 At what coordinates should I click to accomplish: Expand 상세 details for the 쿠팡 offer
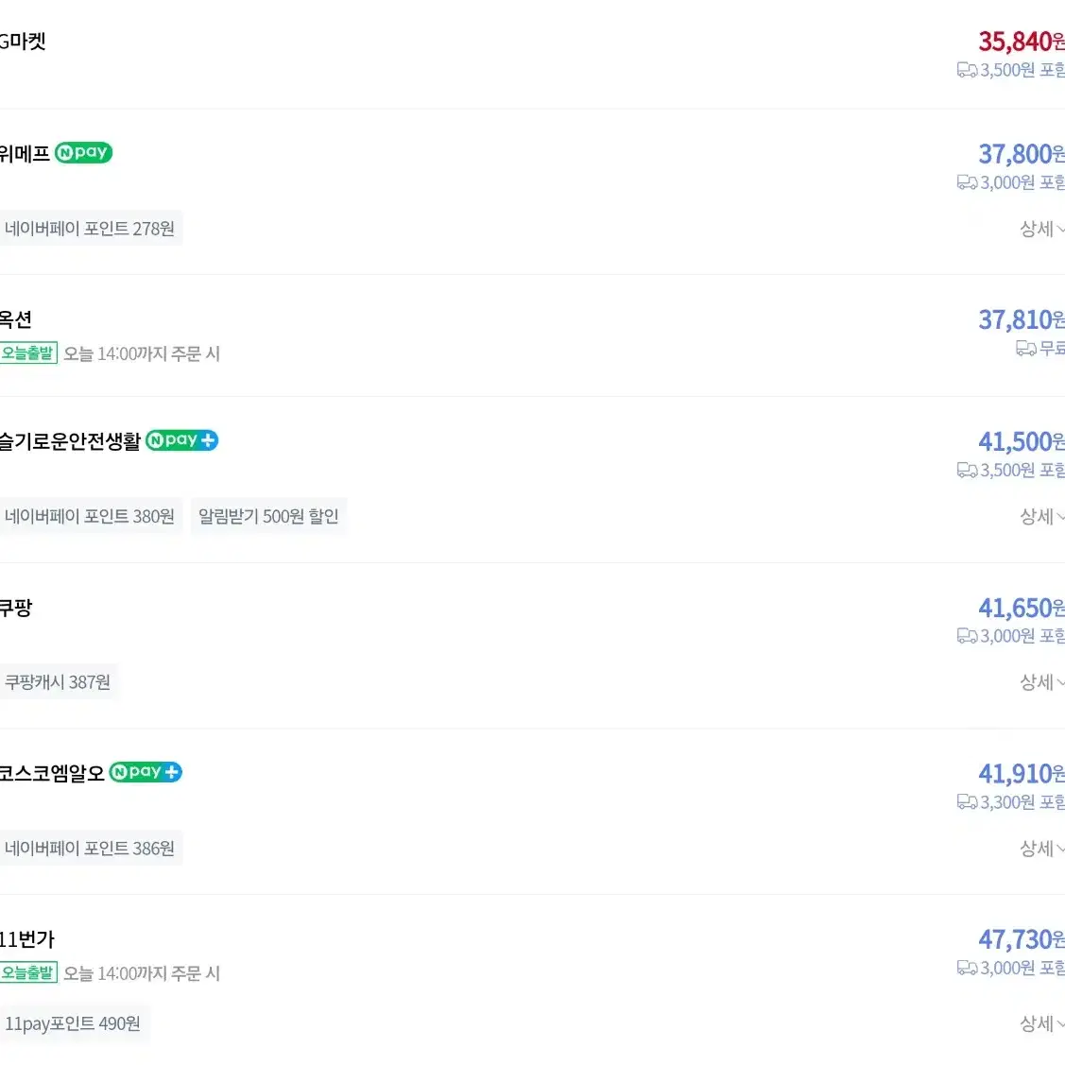(x=1042, y=682)
